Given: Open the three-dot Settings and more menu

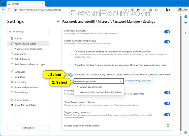Looking at the screenshot, I should tap(173, 10).
